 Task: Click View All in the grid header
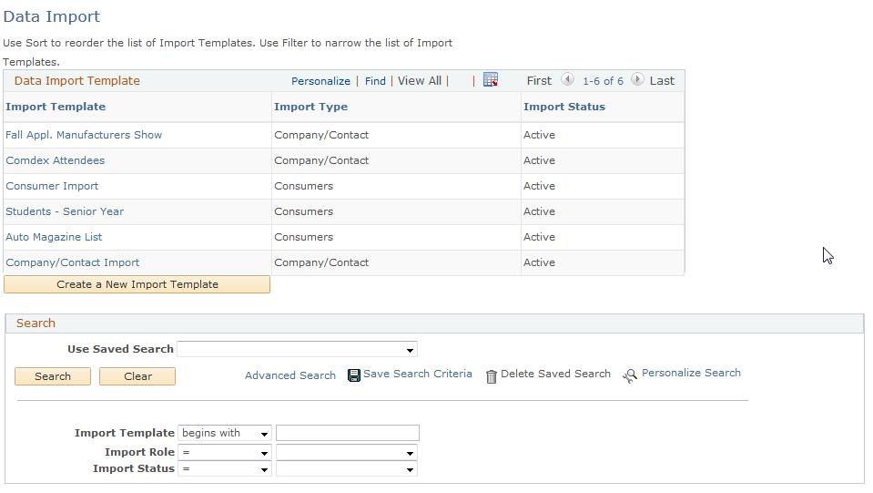[420, 81]
